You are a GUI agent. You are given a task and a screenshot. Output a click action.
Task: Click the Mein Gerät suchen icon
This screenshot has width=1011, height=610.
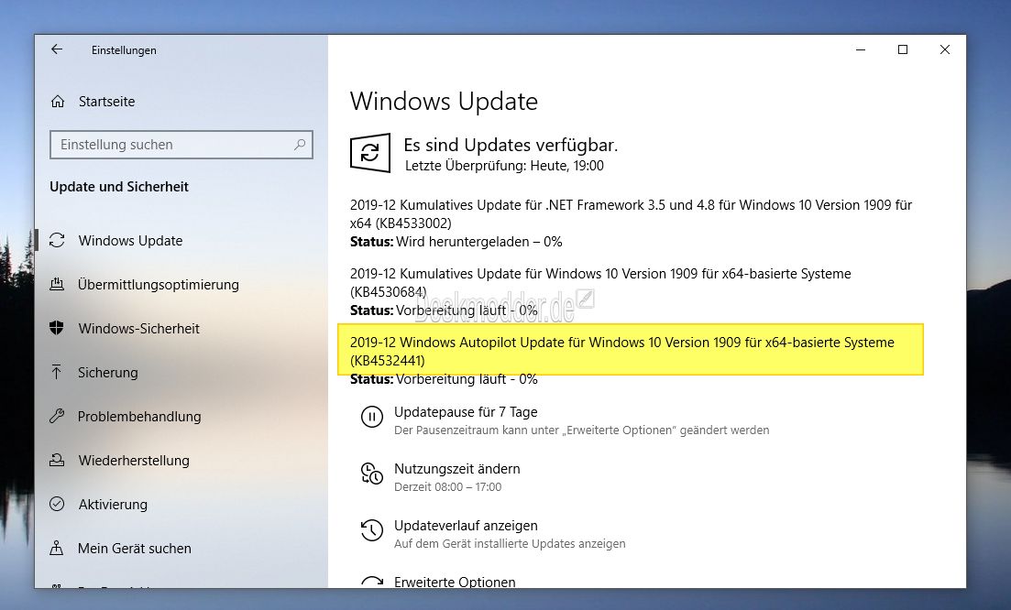[x=57, y=548]
